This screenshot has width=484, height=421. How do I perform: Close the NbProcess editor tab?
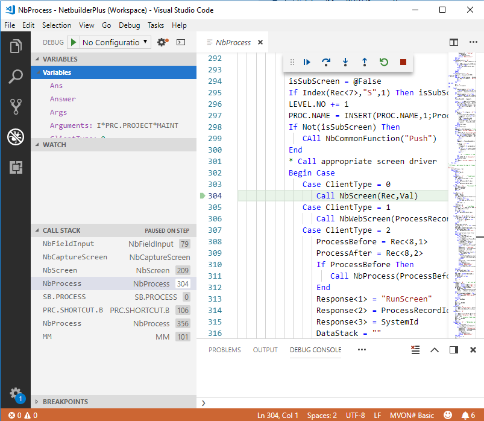[260, 42]
